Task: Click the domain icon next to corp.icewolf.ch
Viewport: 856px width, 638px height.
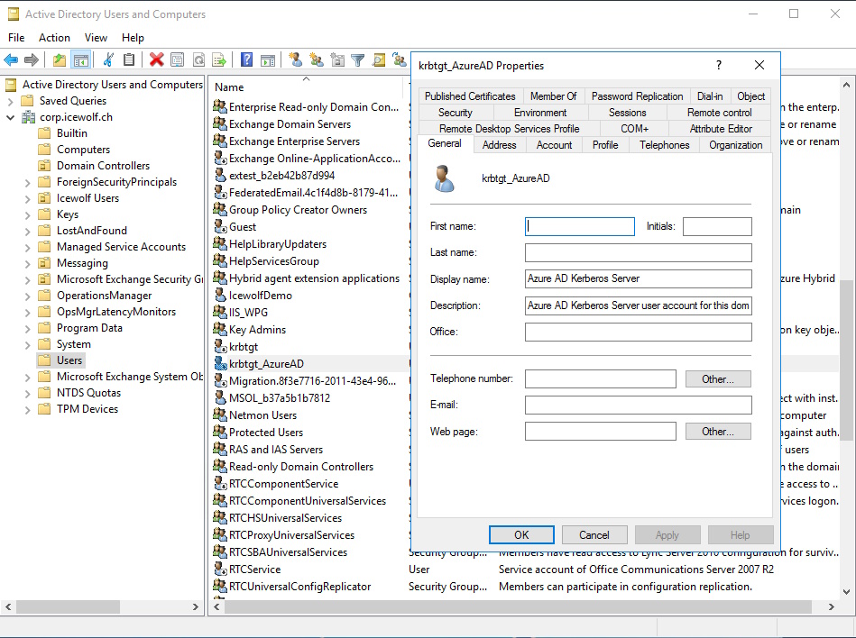Action: (x=28, y=116)
